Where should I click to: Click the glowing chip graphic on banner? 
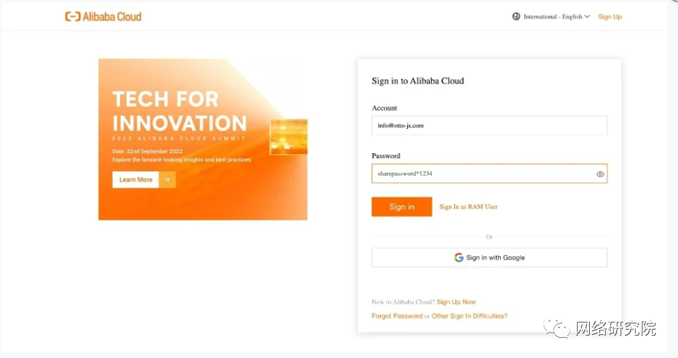tap(288, 137)
